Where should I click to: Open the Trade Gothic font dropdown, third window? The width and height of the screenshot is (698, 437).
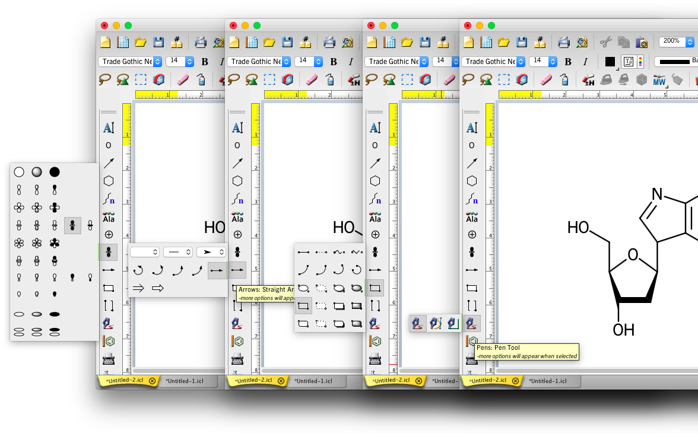pyautogui.click(x=396, y=61)
